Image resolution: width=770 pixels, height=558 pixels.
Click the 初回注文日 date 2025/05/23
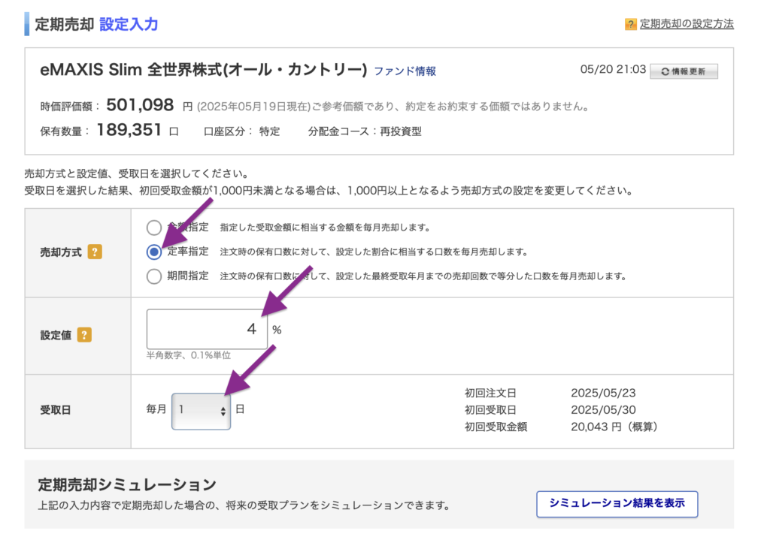click(x=603, y=394)
